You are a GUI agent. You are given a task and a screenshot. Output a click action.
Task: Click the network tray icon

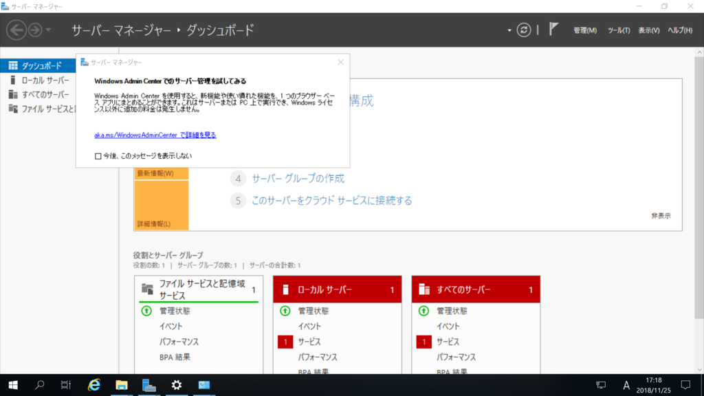[x=601, y=385]
